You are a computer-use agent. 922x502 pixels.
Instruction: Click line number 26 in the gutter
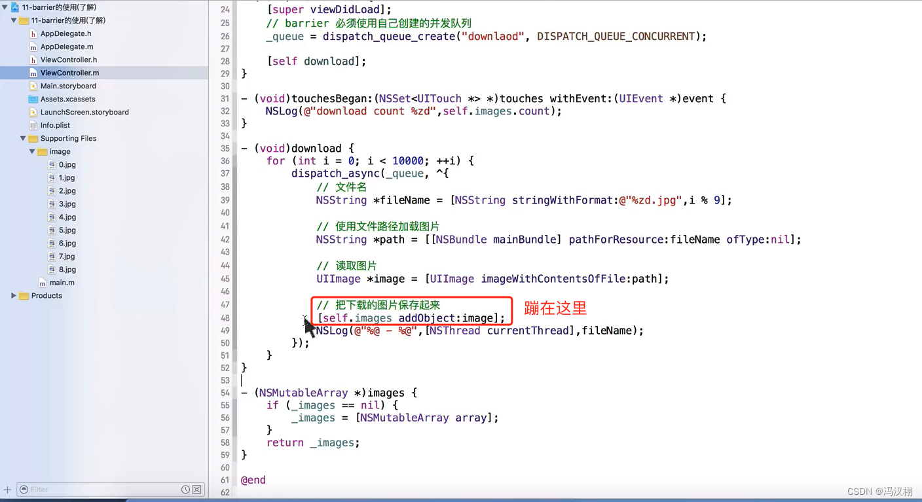[225, 36]
